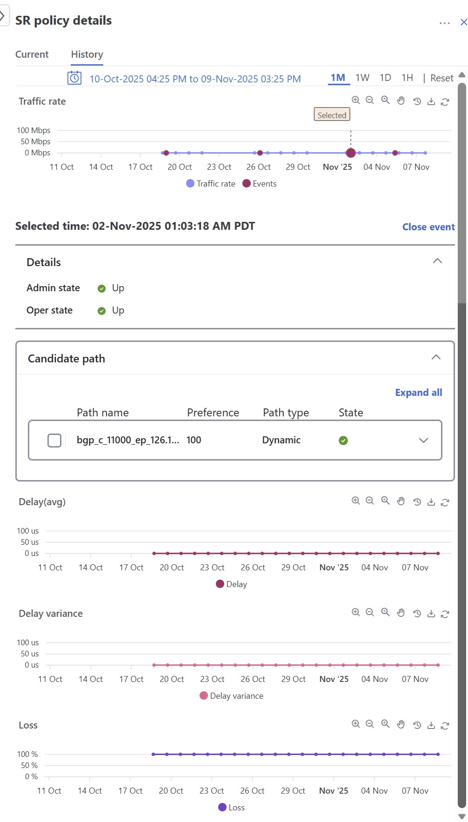Image resolution: width=468 pixels, height=822 pixels.
Task: Select the pan hand tool on Traffic rate chart
Action: 401,100
